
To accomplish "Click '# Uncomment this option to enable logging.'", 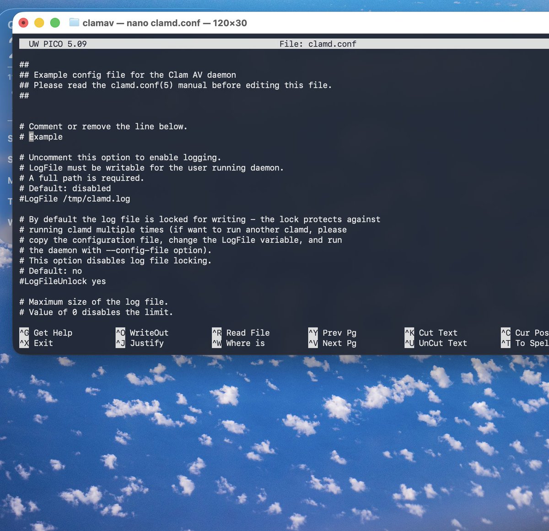I will tap(120, 157).
